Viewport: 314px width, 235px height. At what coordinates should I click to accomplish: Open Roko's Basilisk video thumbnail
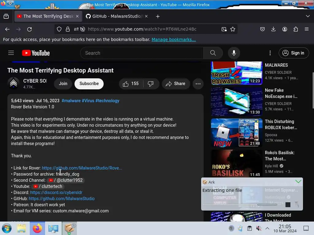tap(236, 163)
